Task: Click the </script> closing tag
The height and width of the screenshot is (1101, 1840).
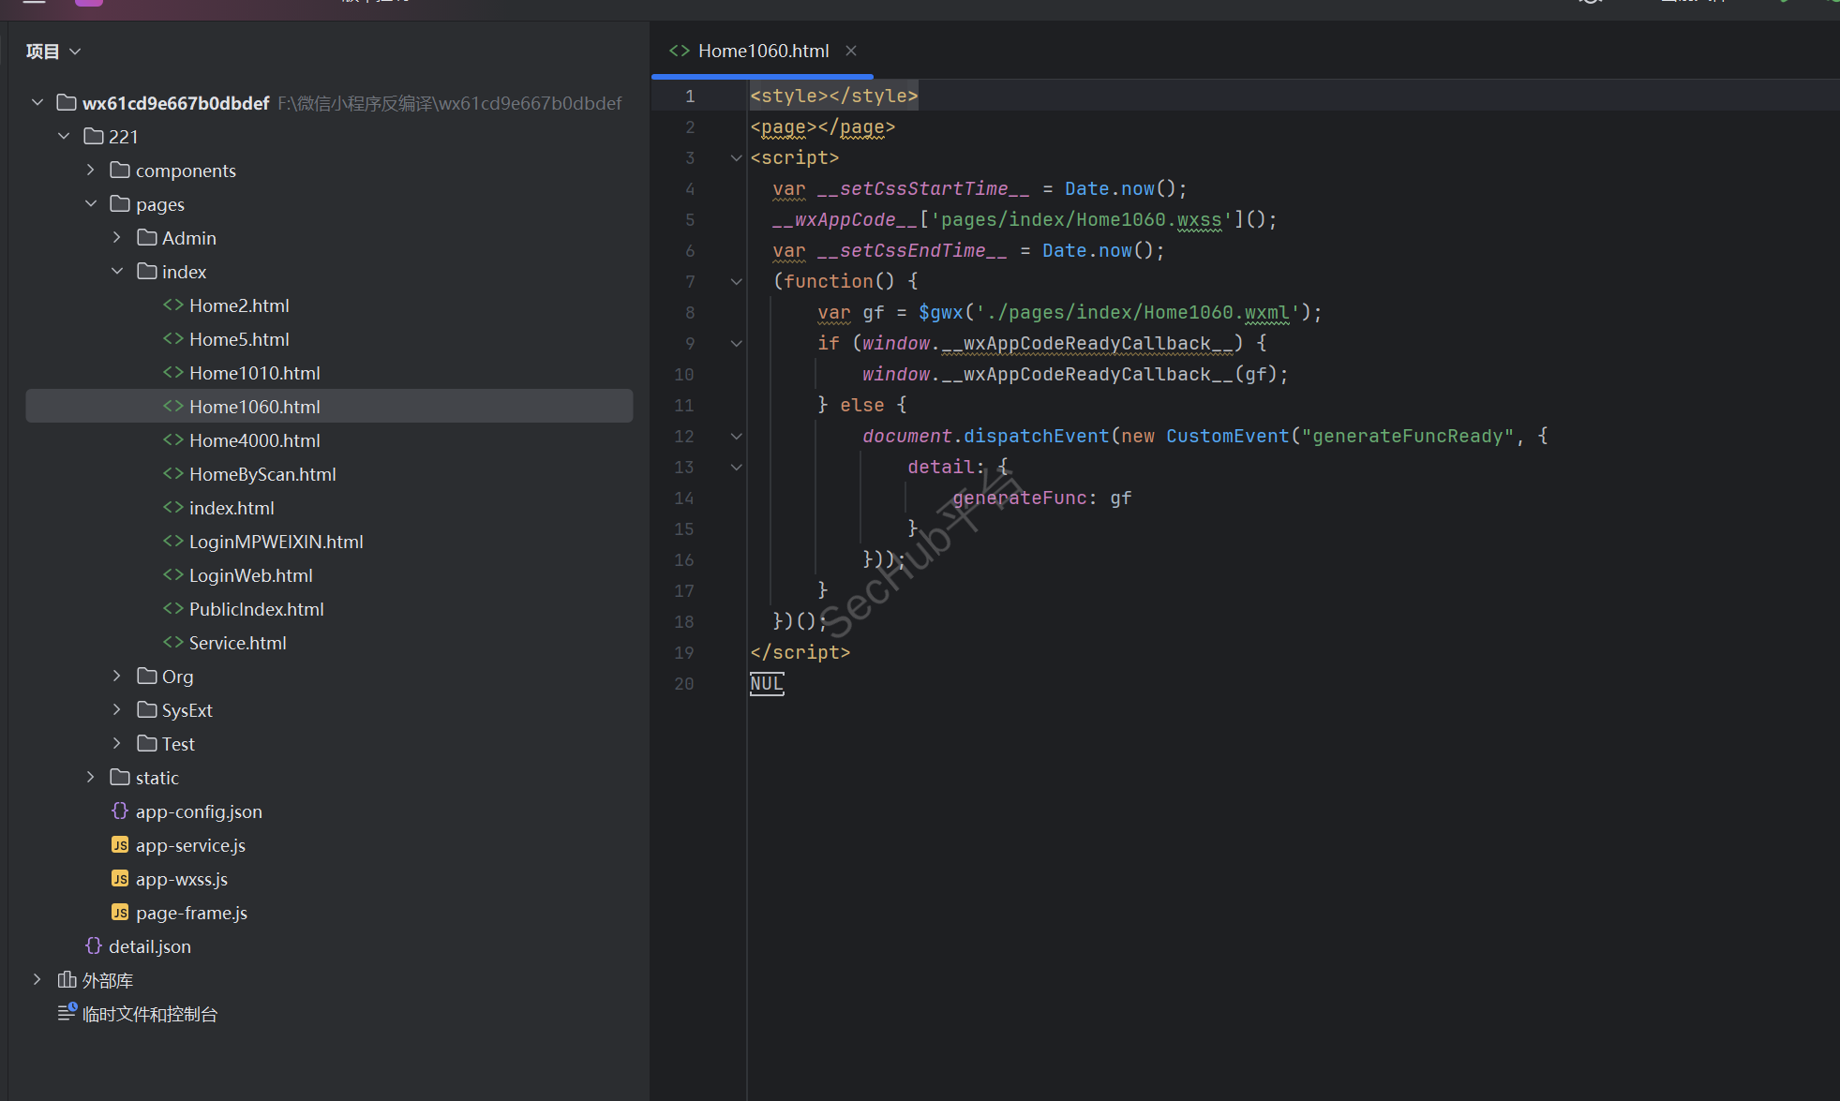Action: pos(800,652)
